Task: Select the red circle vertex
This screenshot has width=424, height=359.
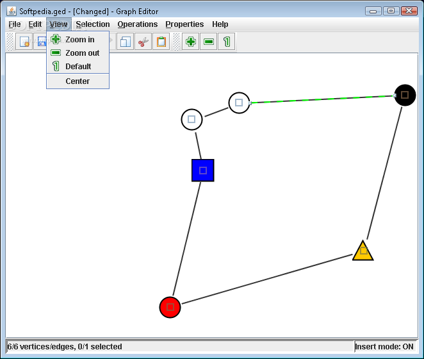Action: (x=170, y=307)
